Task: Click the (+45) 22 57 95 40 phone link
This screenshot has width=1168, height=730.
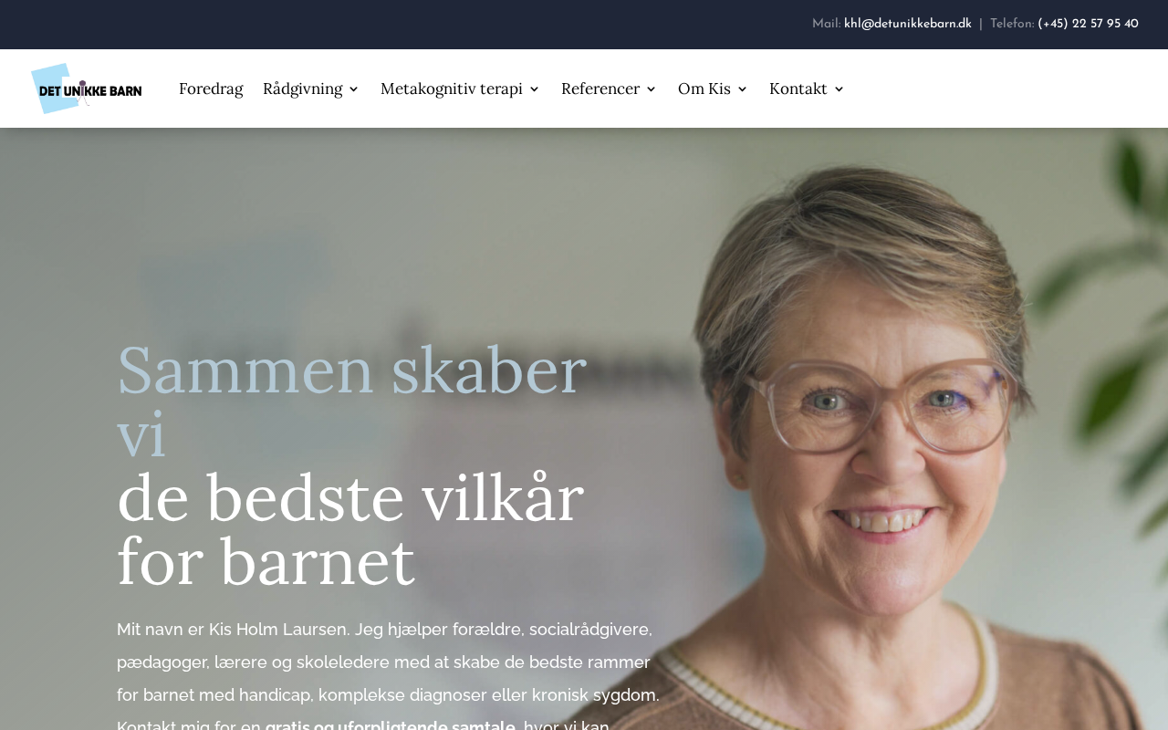Action: (x=1089, y=24)
